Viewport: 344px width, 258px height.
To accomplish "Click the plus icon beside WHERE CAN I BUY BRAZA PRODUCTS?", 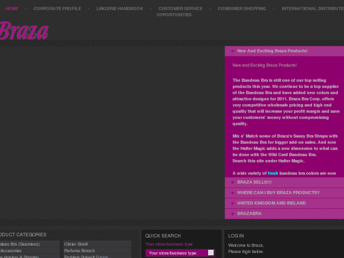I will 232,193.
